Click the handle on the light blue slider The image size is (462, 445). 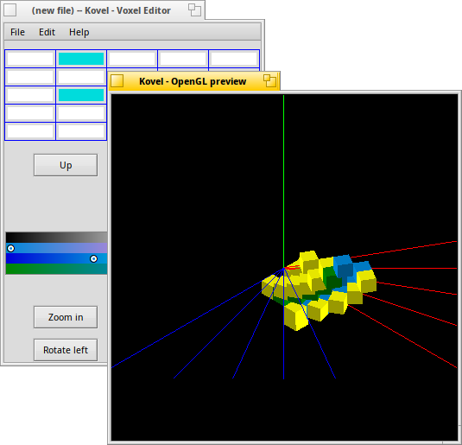click(10, 248)
